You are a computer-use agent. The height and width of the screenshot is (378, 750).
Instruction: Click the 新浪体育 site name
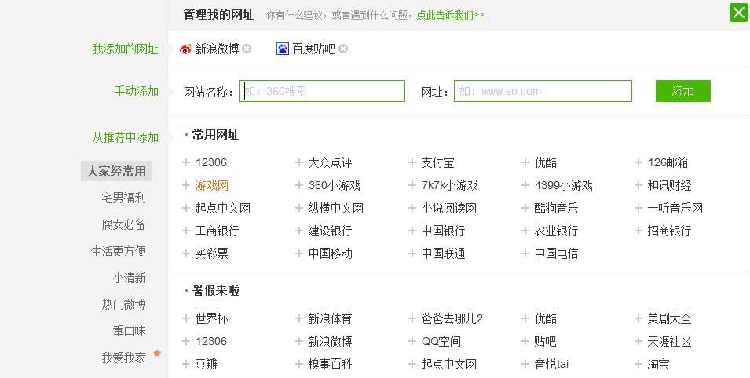coord(330,318)
